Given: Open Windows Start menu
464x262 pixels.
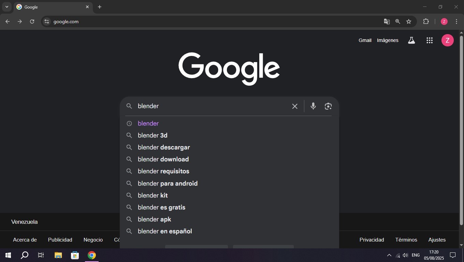Looking at the screenshot, I should coord(8,255).
